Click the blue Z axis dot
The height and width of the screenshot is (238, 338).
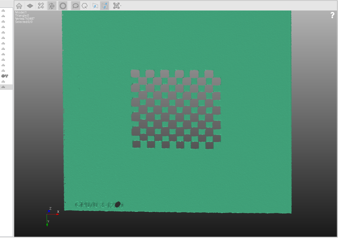49,211
